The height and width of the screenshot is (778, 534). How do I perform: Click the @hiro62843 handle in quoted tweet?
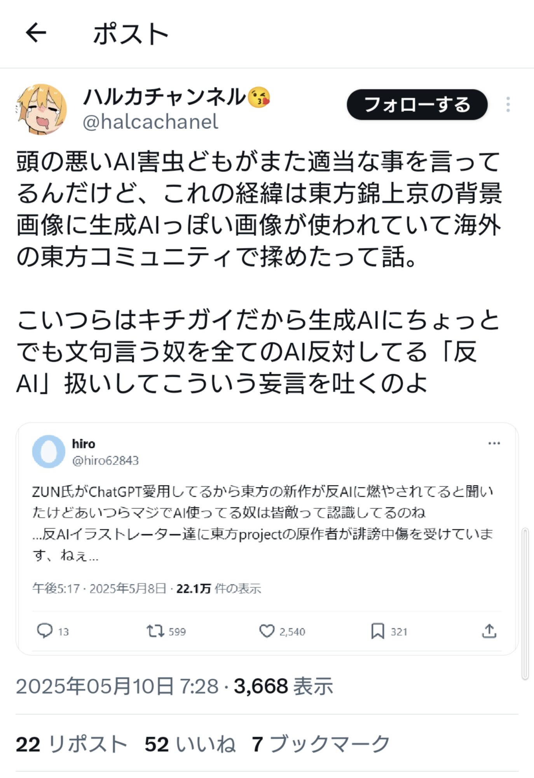105,461
